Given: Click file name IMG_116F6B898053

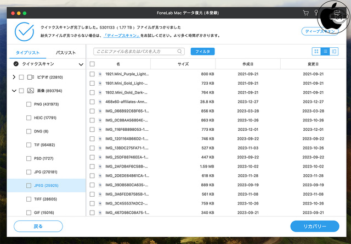Looking at the screenshot, I should [x=127, y=129].
